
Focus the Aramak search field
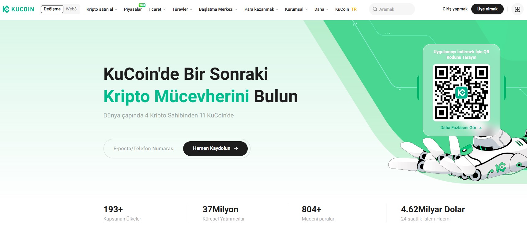pyautogui.click(x=392, y=9)
